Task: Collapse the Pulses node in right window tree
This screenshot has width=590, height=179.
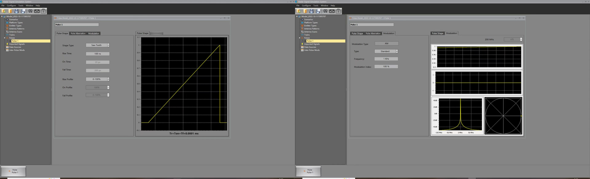Action: (x=300, y=38)
